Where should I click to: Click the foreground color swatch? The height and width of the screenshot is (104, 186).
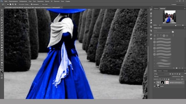(x=1, y=72)
